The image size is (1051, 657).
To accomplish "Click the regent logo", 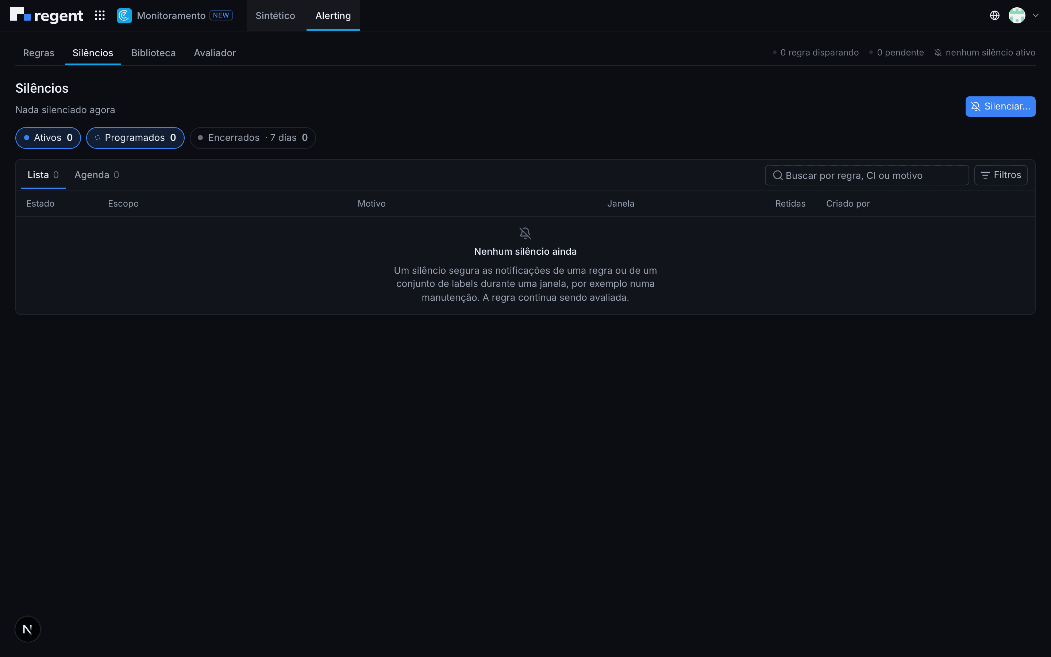I will tap(46, 15).
